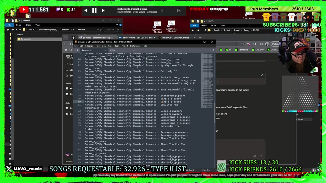Screen dimensions: 326x183
Task: Toggle closed captions on the media overlay
Action: click(179, 10)
